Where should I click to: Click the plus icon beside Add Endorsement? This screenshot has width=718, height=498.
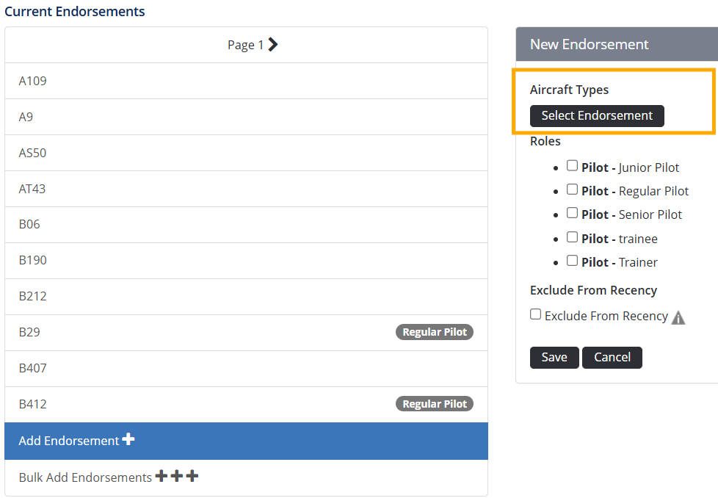click(x=128, y=439)
